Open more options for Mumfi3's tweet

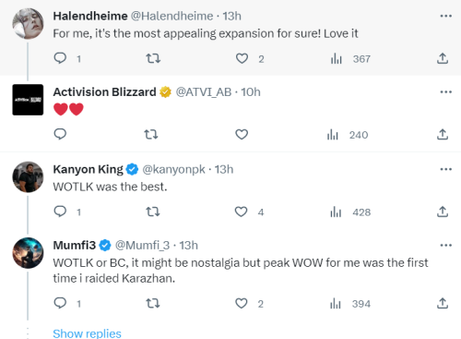tap(445, 246)
